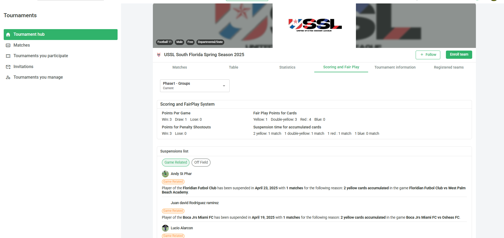Click Suspension time for accumulated cards label
Screen dimensions: 504x238
287,127
